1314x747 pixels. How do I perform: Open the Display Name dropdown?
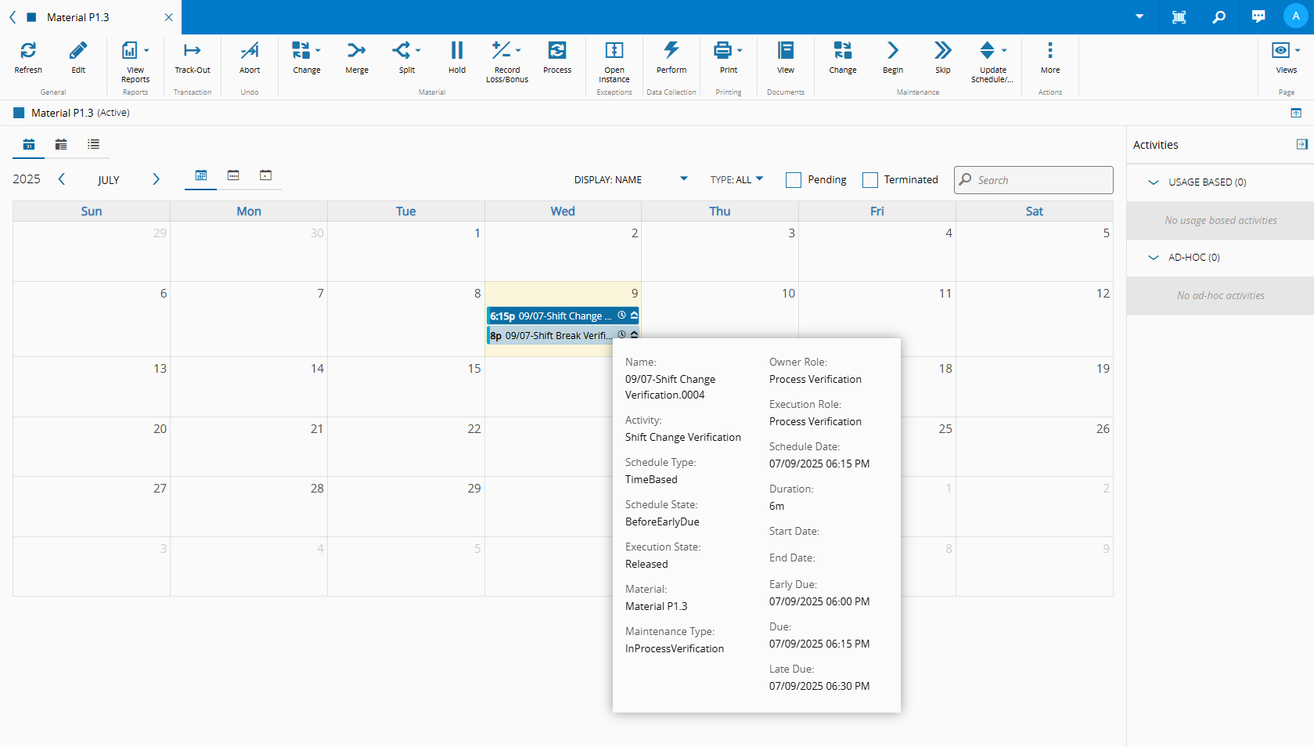pos(631,180)
